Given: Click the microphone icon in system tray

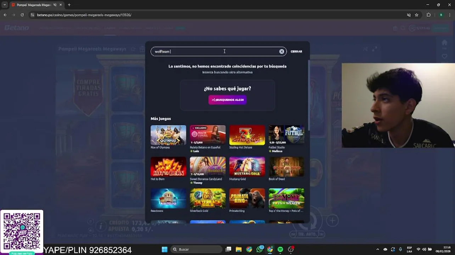Looking at the screenshot, I should 400,249.
